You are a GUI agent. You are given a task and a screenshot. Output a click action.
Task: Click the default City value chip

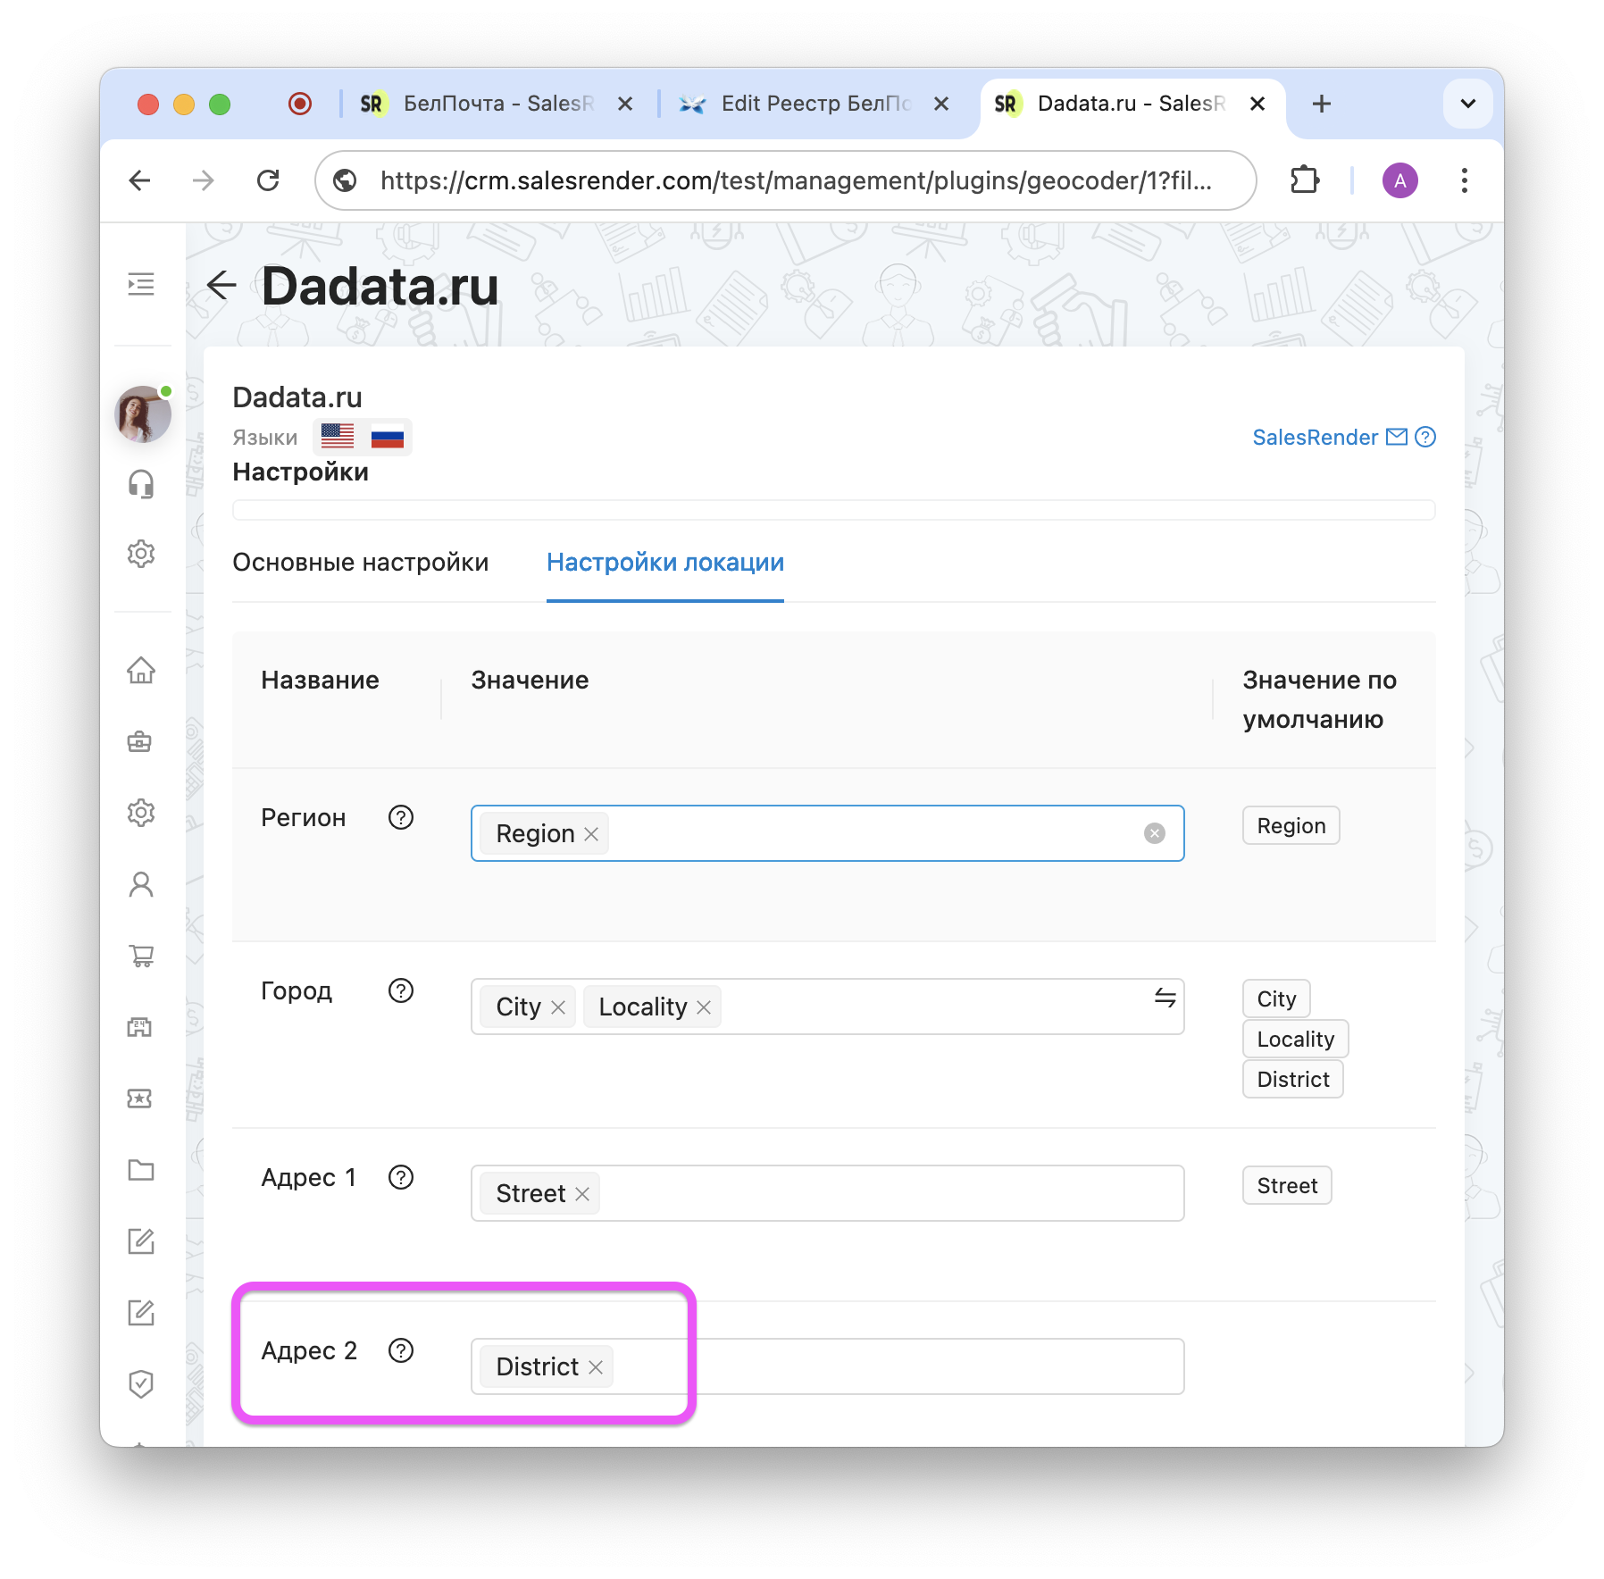point(1276,998)
